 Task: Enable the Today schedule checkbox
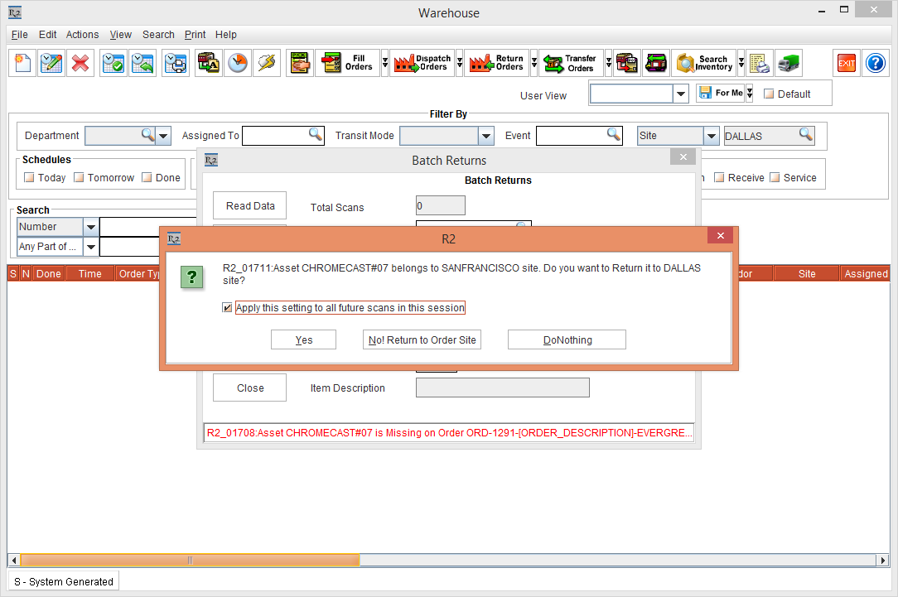tap(29, 177)
